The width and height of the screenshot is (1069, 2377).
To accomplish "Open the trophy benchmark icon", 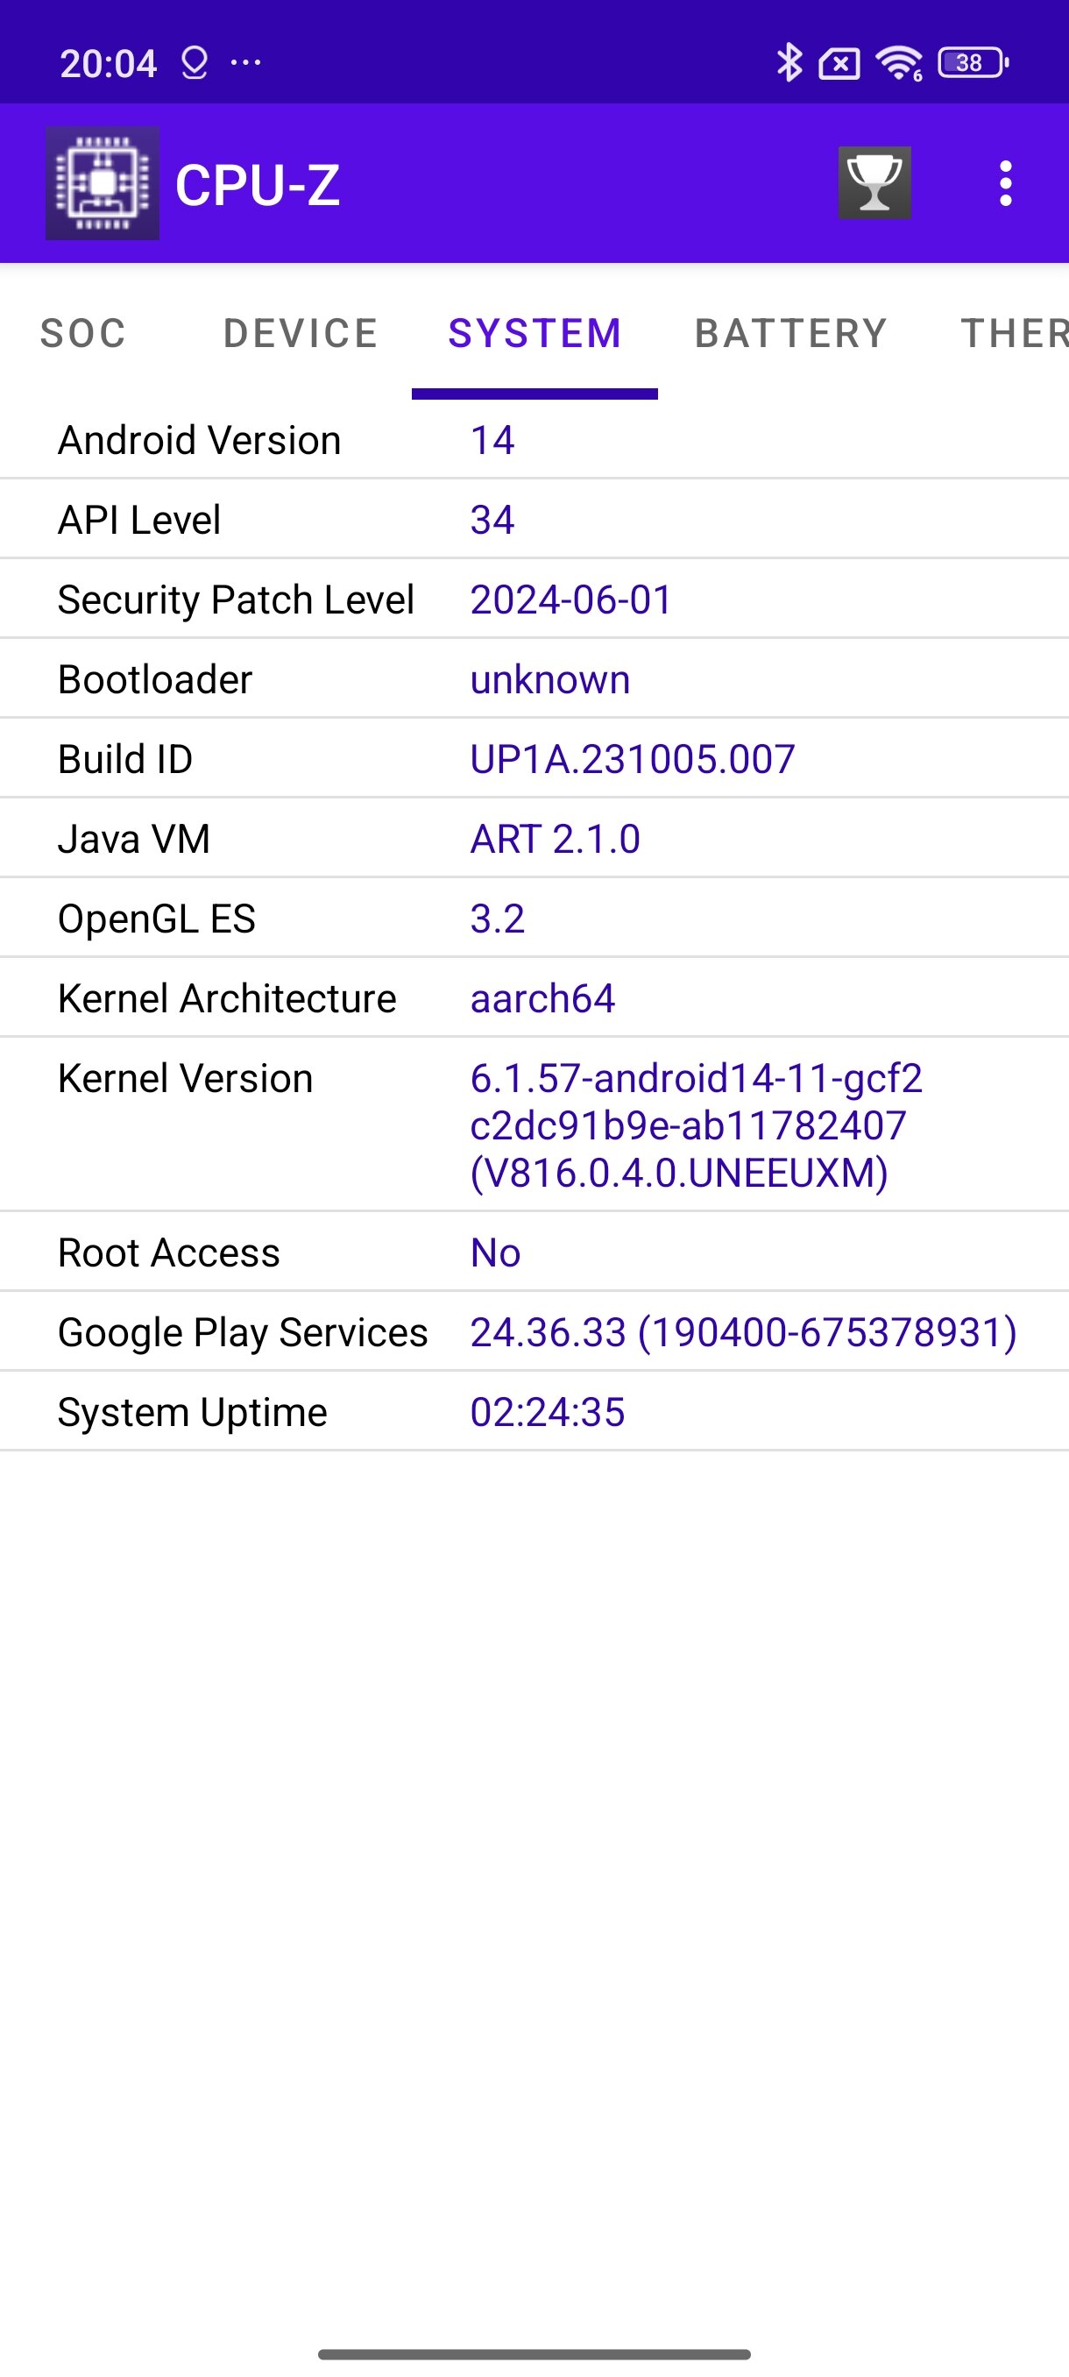I will tap(874, 182).
